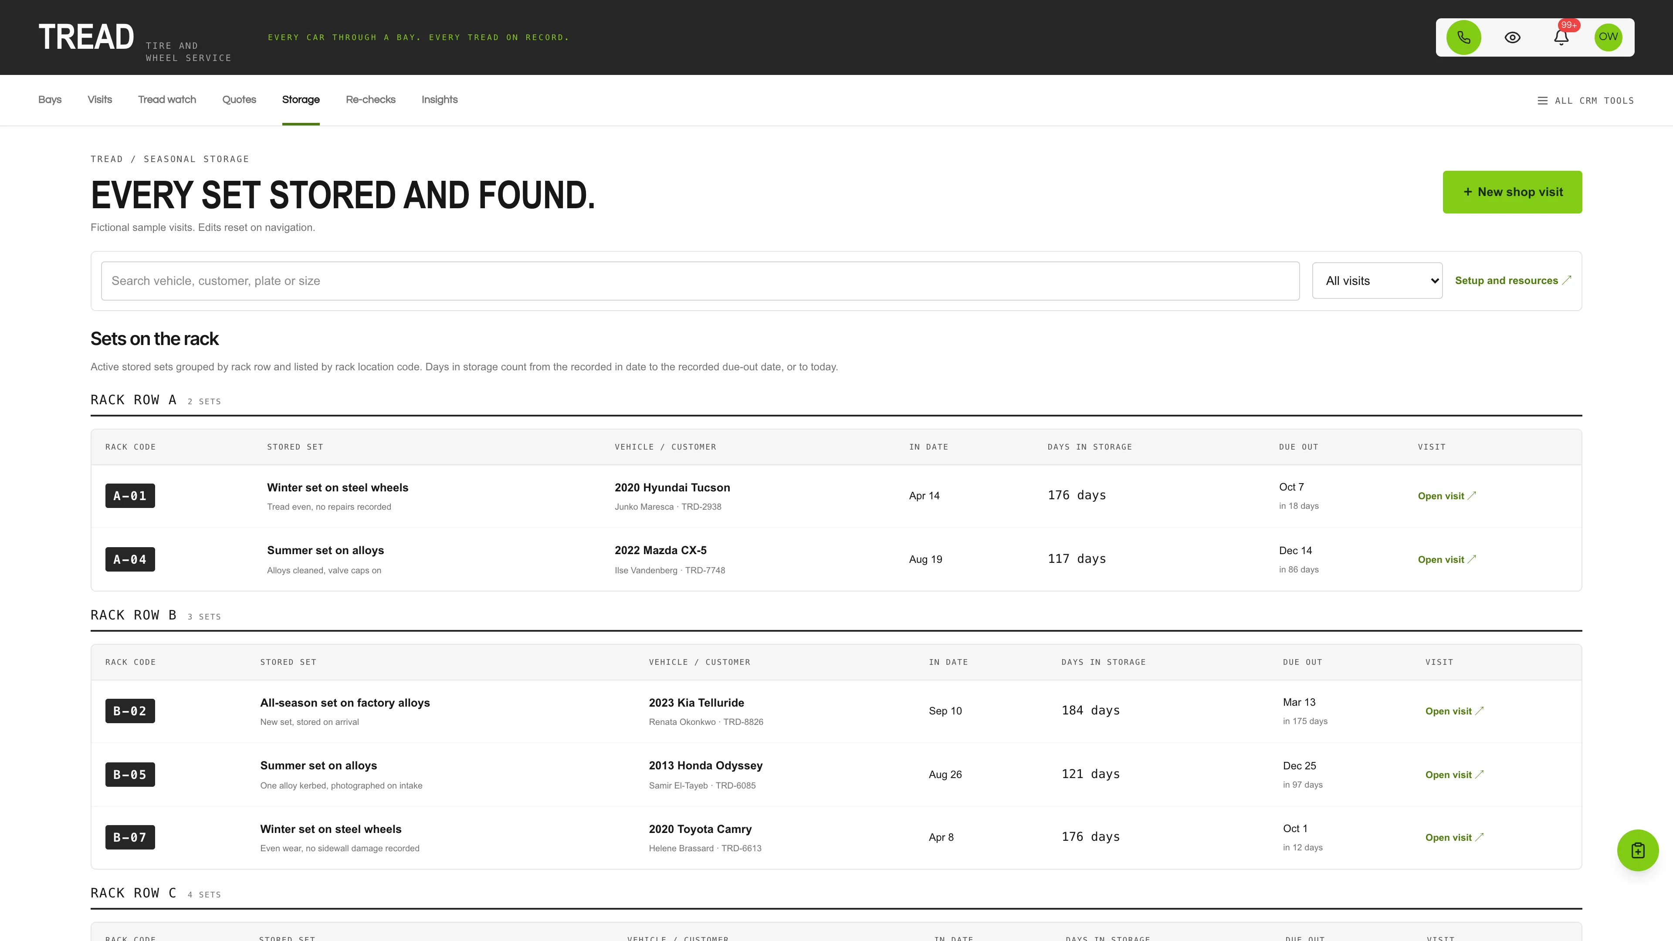Go to the Bays tab
This screenshot has width=1673, height=941.
click(x=50, y=99)
